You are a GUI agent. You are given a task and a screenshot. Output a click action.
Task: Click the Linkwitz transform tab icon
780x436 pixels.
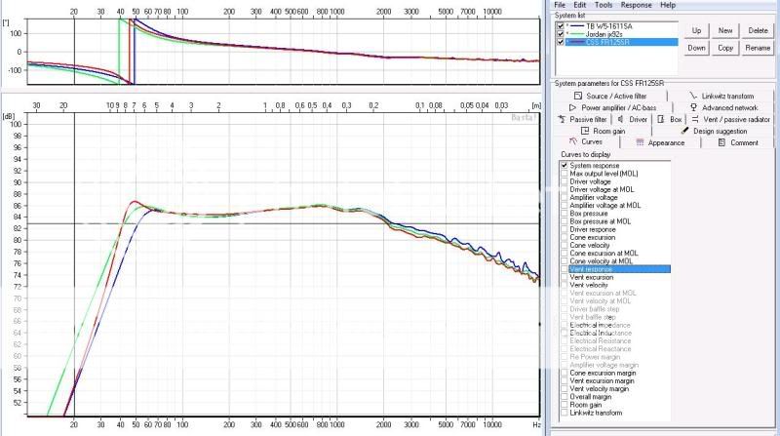pos(692,96)
